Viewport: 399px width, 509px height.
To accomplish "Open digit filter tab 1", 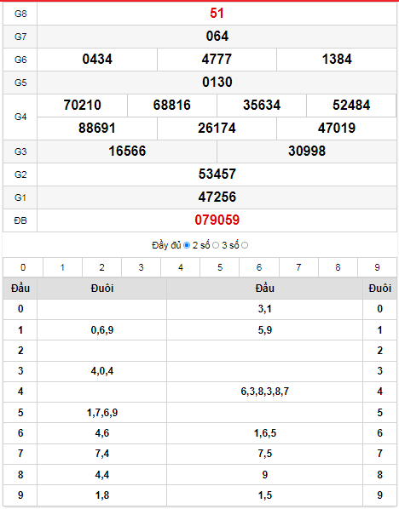I will click(x=62, y=267).
